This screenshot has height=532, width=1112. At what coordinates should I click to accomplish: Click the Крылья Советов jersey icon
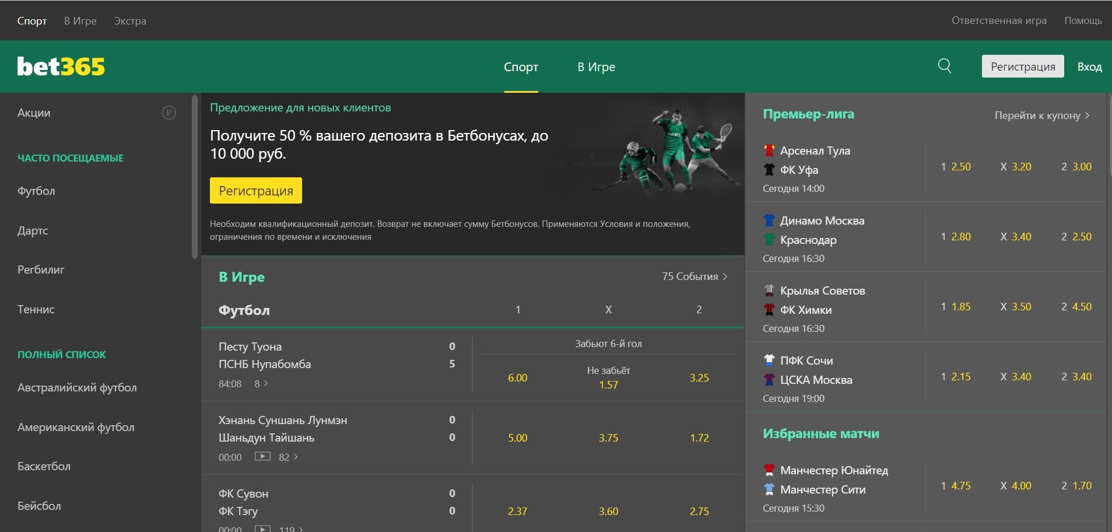pyautogui.click(x=769, y=290)
